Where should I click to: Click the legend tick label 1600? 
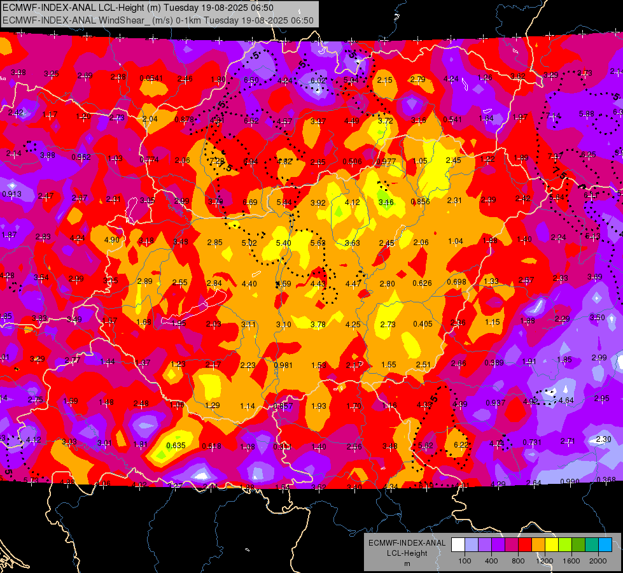point(571,561)
